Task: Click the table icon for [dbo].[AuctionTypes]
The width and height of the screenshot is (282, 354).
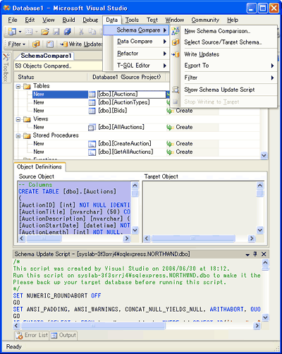Action: click(92, 102)
